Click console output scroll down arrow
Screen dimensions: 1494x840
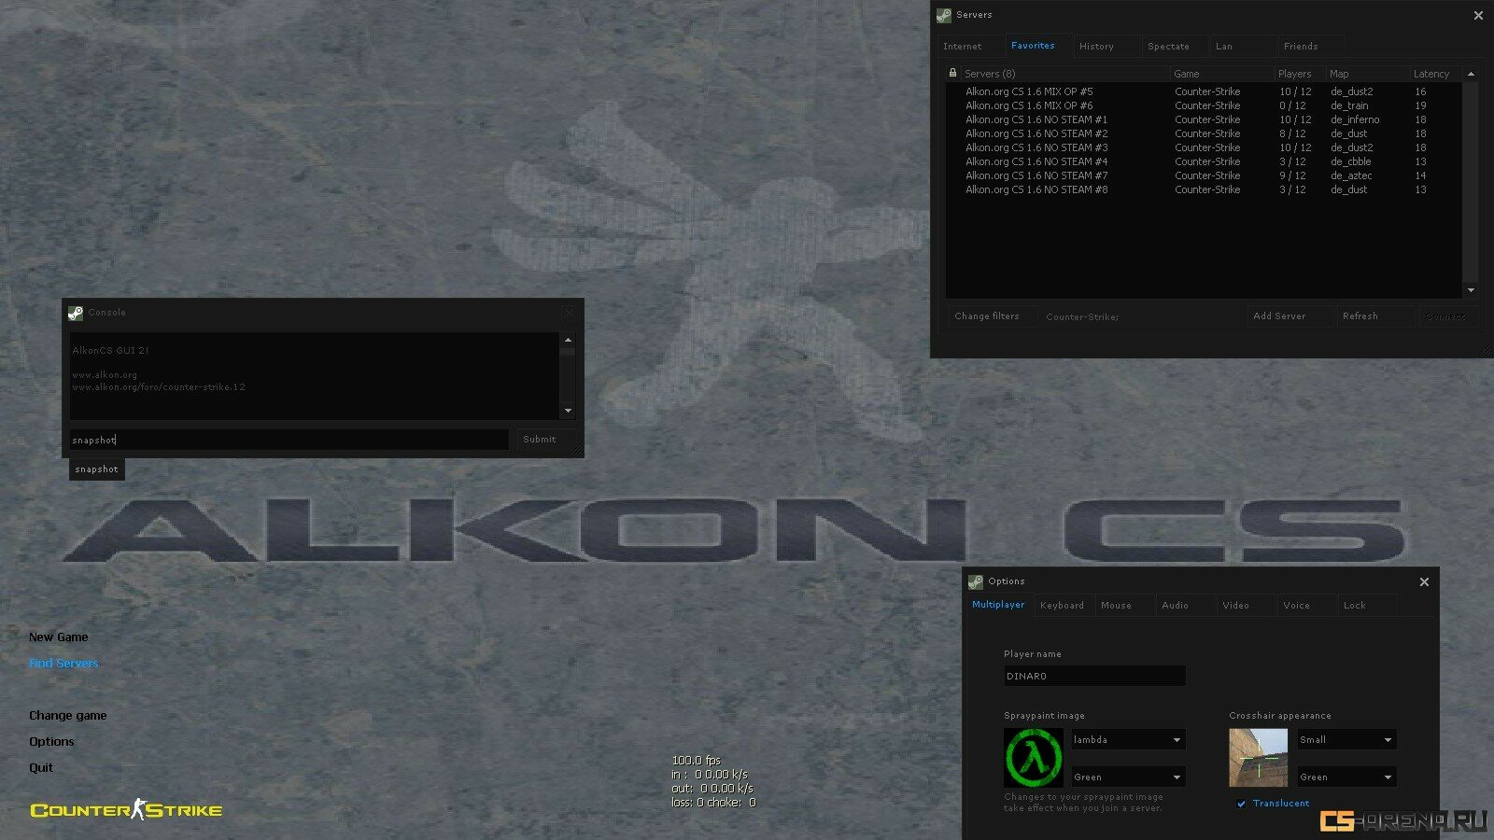(568, 411)
